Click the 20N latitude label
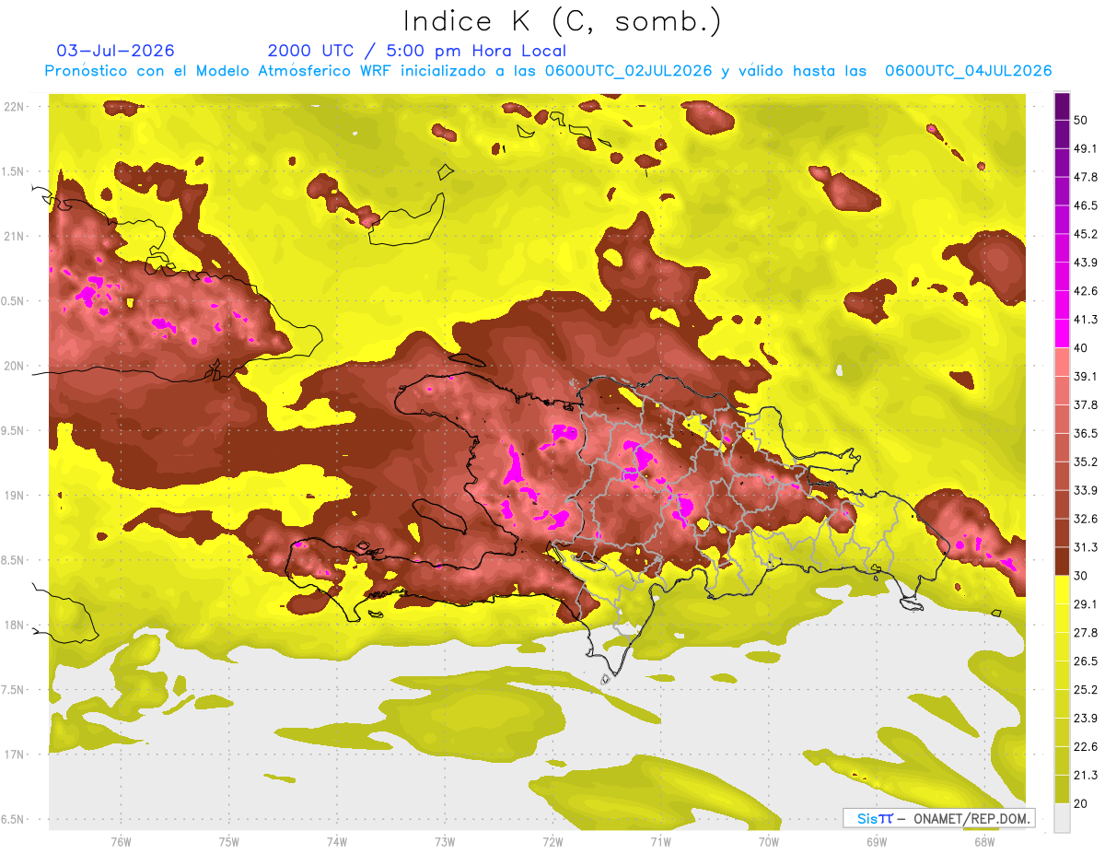This screenshot has width=1105, height=854. (15, 366)
